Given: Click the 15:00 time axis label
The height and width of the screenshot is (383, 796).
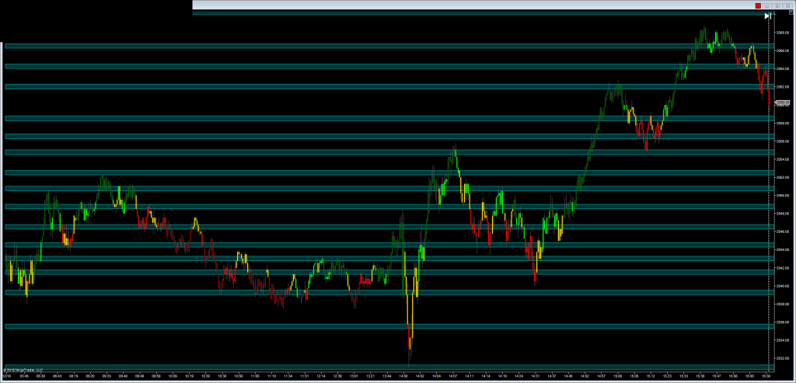Looking at the screenshot, I should 618,375.
